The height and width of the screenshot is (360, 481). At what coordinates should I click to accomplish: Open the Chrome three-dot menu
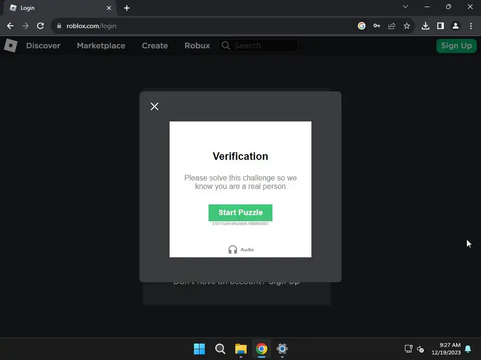click(x=471, y=26)
